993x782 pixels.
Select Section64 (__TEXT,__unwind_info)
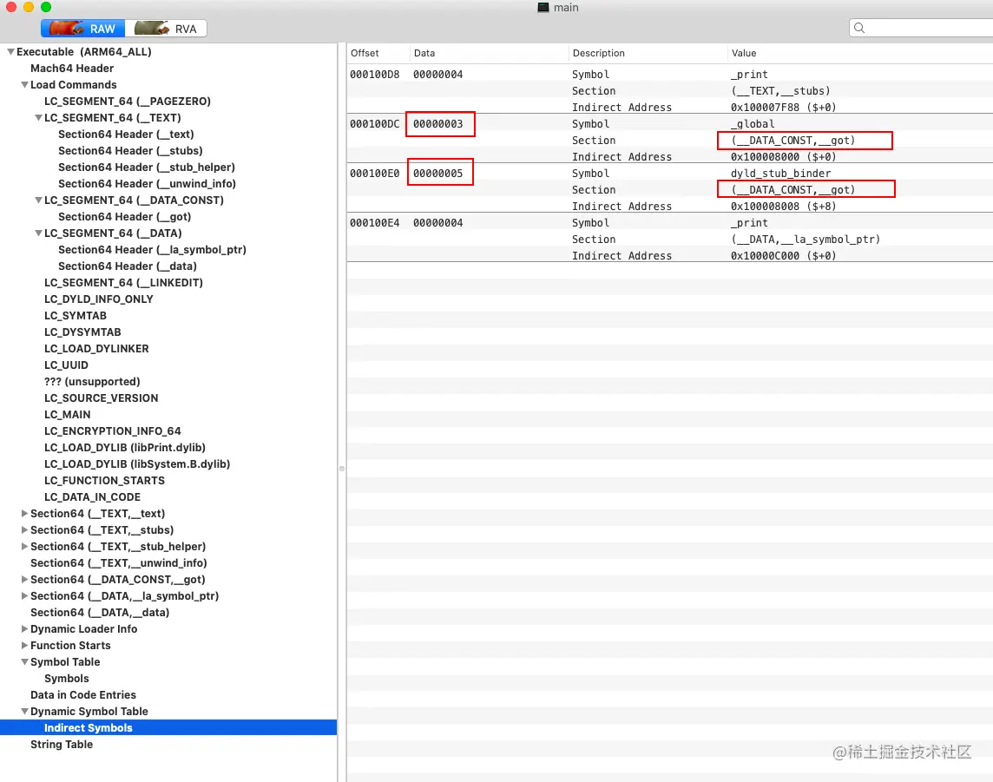(118, 563)
